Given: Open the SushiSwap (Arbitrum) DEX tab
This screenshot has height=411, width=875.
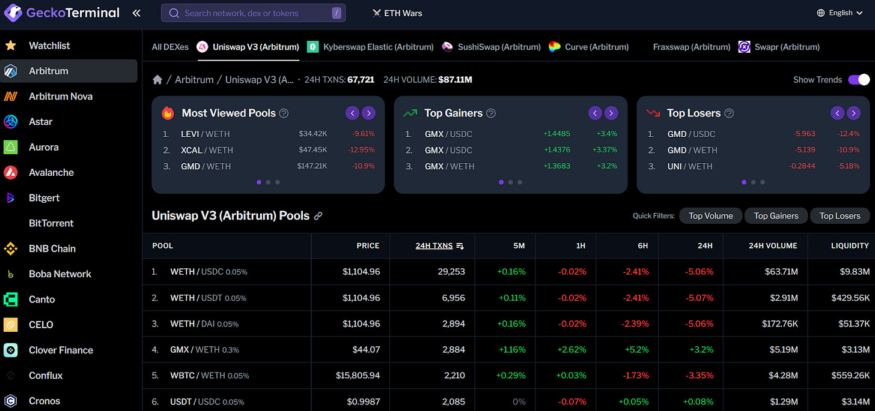Looking at the screenshot, I should (498, 46).
